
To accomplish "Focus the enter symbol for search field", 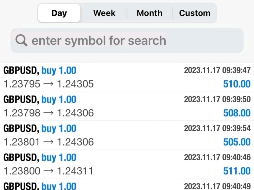I will (127, 40).
